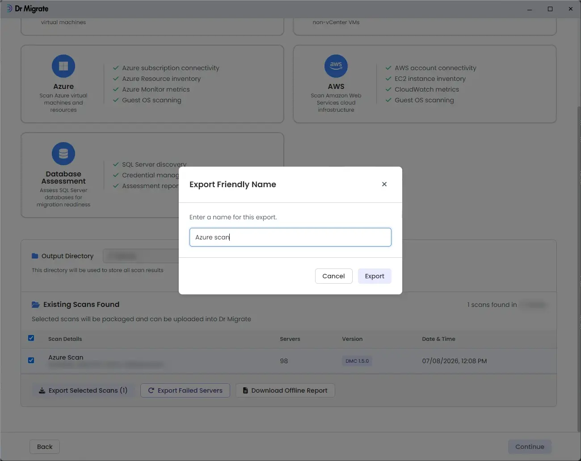Click the 07/08/2026, 12:08 PM timestamp
Screen dimensions: 581x461
click(x=455, y=361)
